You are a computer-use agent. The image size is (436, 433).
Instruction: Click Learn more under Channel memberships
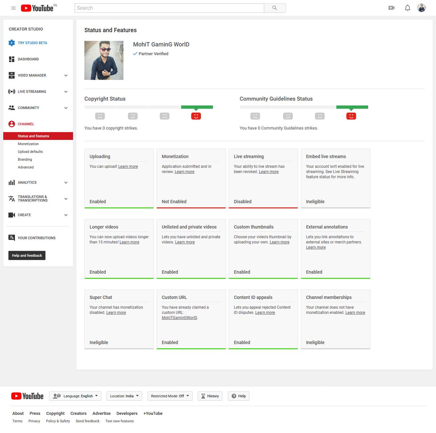(355, 313)
